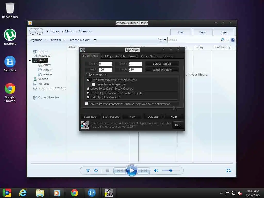Open Internet Explorer from the taskbar
The width and height of the screenshot is (264, 198).
23,193
